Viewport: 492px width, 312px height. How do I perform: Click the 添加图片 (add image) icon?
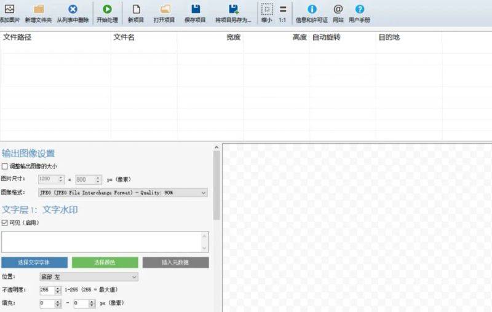(x=9, y=10)
